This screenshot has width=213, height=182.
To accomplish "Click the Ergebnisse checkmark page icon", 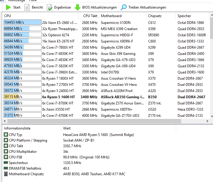I will point(50,7).
